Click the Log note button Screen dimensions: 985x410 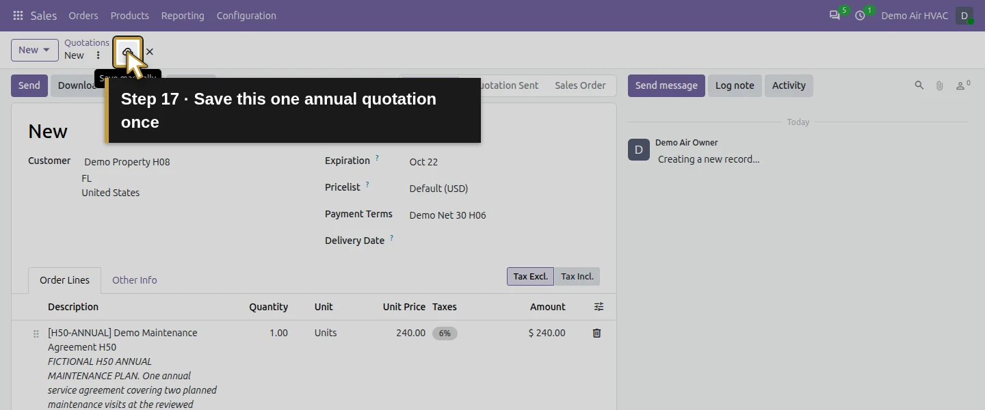(x=735, y=85)
